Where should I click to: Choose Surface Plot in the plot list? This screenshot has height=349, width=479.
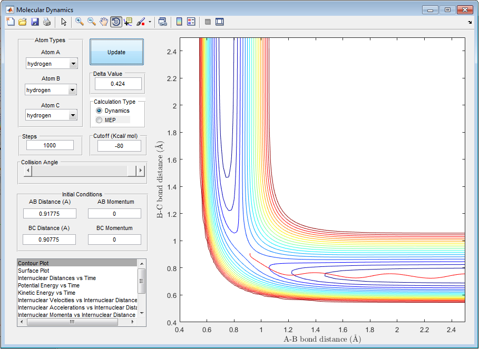pos(35,271)
